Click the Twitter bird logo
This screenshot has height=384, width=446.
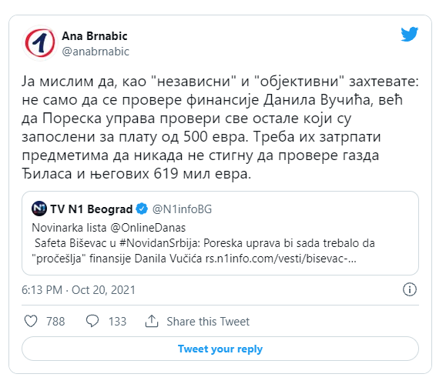click(409, 35)
